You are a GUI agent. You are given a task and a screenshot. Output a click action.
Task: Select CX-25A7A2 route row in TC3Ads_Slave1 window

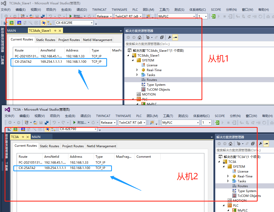[x=59, y=61]
